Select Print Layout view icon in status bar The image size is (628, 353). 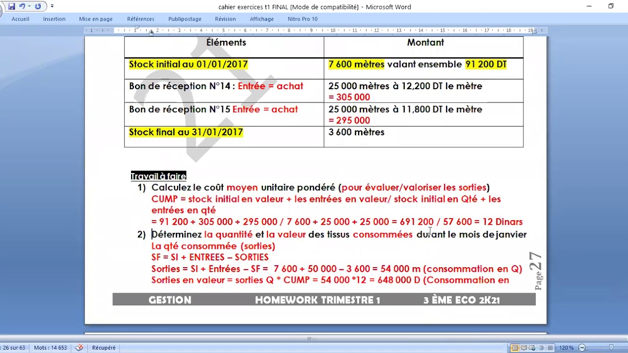[x=515, y=348]
